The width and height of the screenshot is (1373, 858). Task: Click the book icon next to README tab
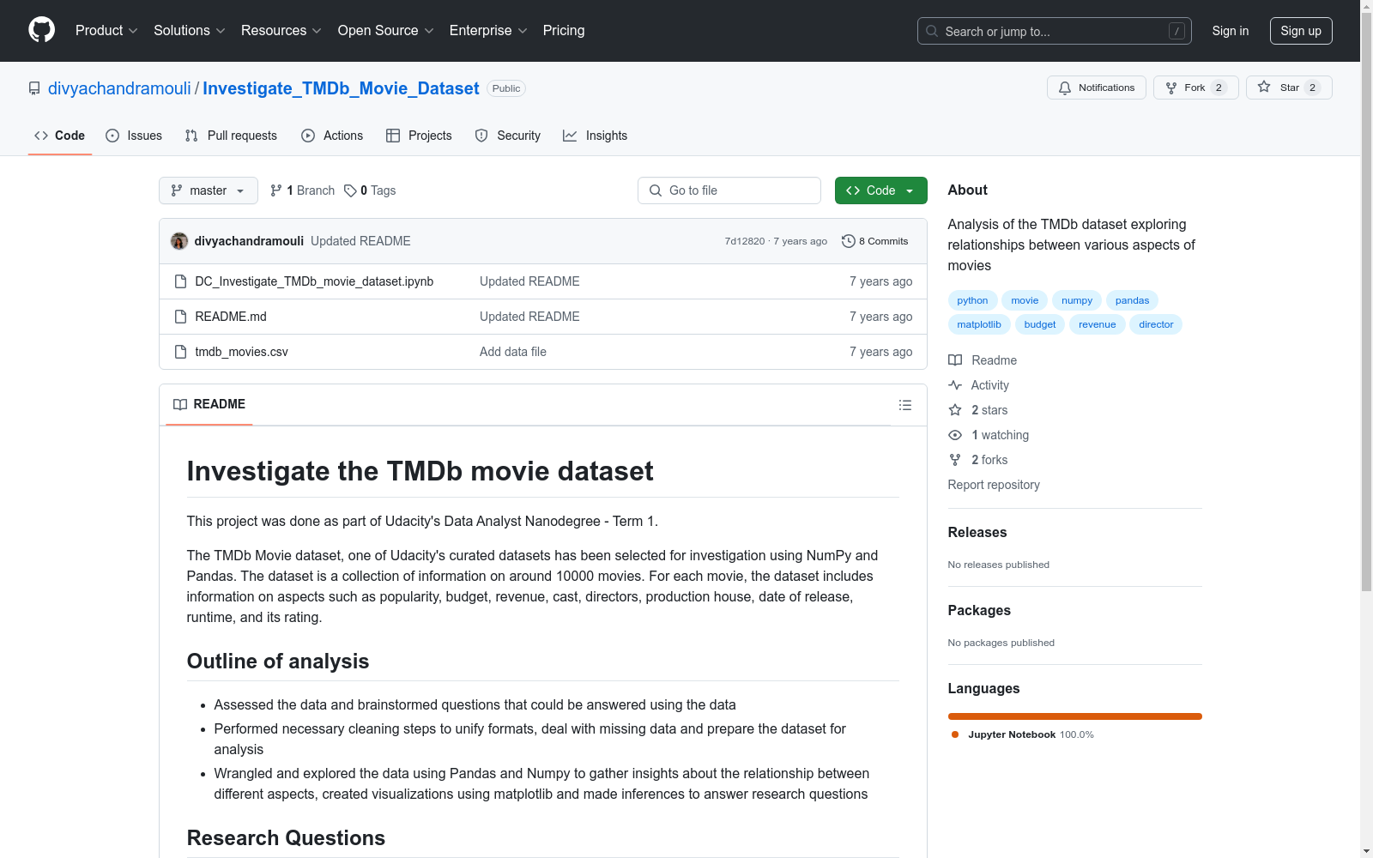pos(180,404)
